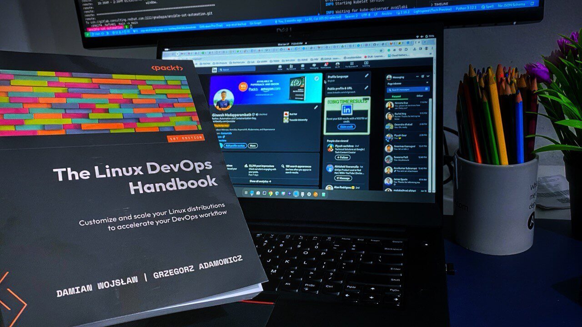The width and height of the screenshot is (582, 327).
Task: Follow Piyush Sachdeva in People also viewed
Action: (344, 157)
